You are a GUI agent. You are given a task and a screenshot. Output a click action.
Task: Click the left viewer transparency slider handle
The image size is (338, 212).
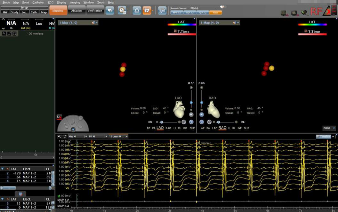[x=162, y=122]
